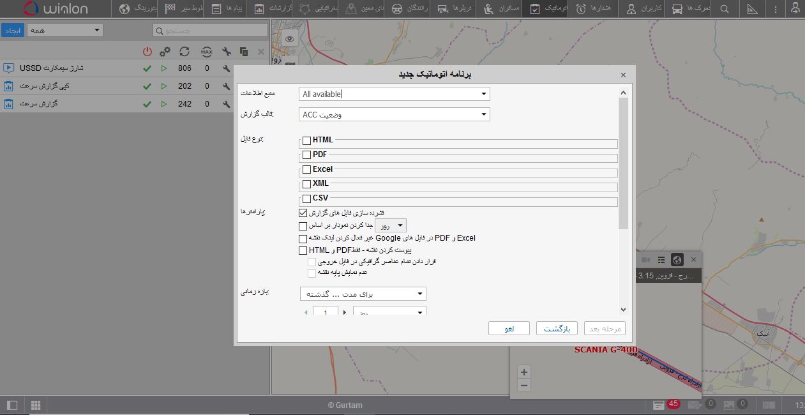Click the ruler/triangle tools icon in top bar
The image size is (805, 415).
coord(752,9)
